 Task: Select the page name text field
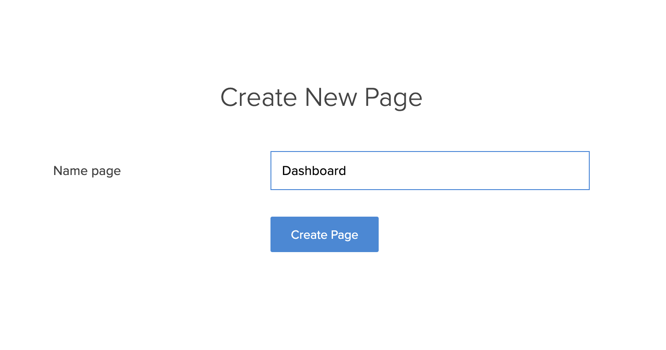pyautogui.click(x=430, y=171)
